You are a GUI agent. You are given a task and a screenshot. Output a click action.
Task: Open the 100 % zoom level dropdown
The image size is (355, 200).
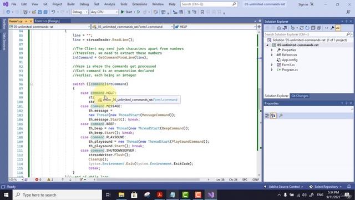tap(16, 179)
